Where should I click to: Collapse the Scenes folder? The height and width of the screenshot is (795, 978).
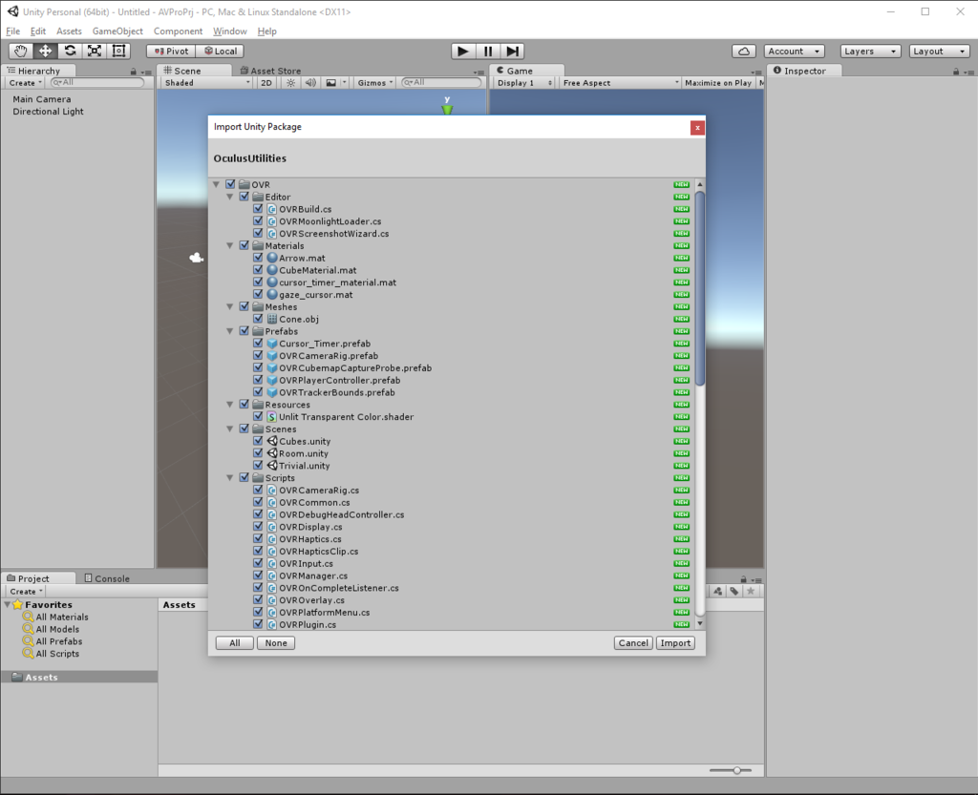point(229,429)
